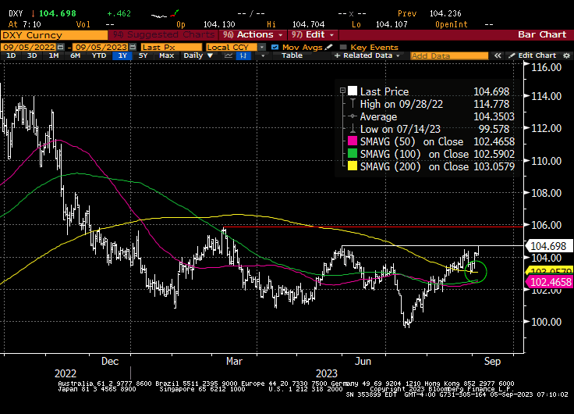Select the 5Y time range tab
Image resolution: width=574 pixels, height=414 pixels.
point(143,55)
